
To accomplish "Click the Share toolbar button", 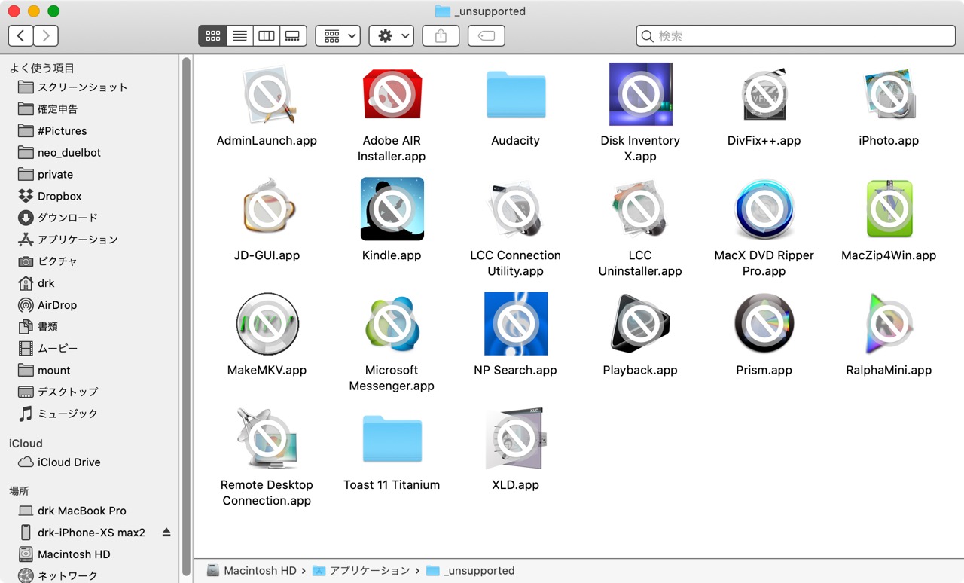I will pos(441,35).
